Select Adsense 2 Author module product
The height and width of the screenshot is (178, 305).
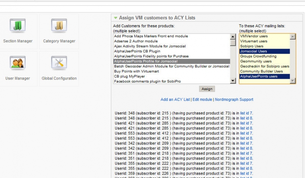click(172, 41)
